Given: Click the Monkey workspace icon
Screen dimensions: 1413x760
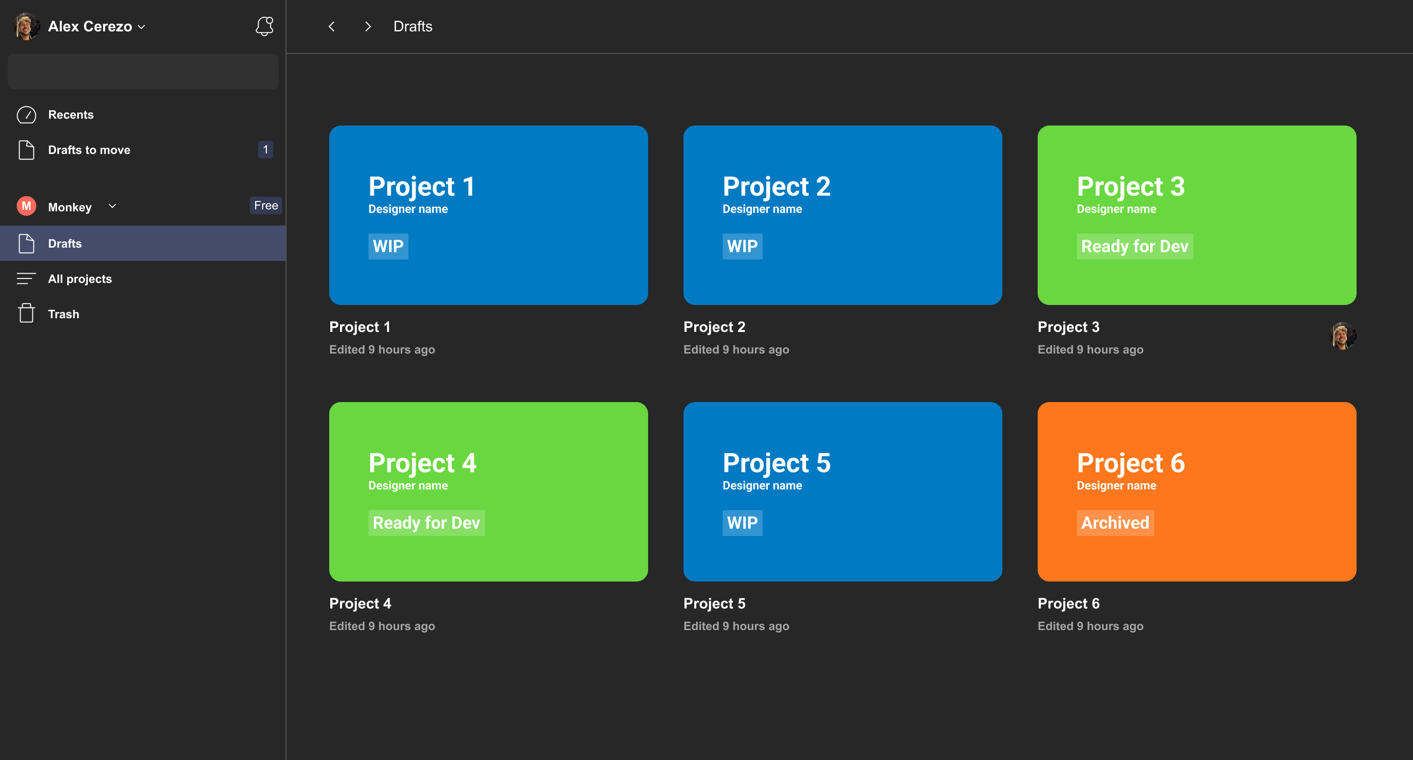Looking at the screenshot, I should tap(26, 206).
